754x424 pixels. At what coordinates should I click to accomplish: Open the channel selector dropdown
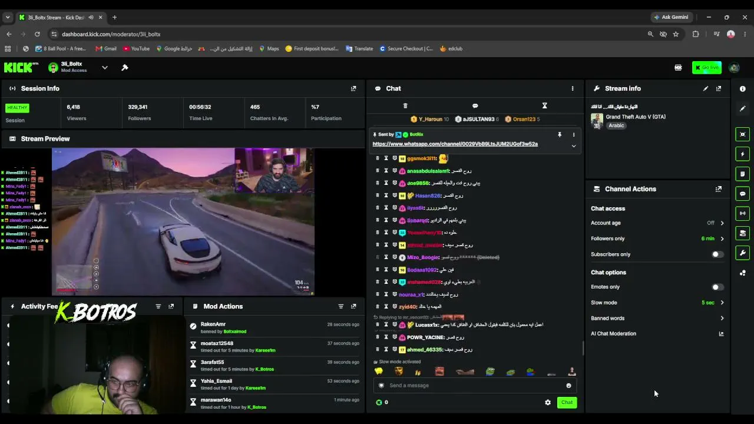coord(105,68)
